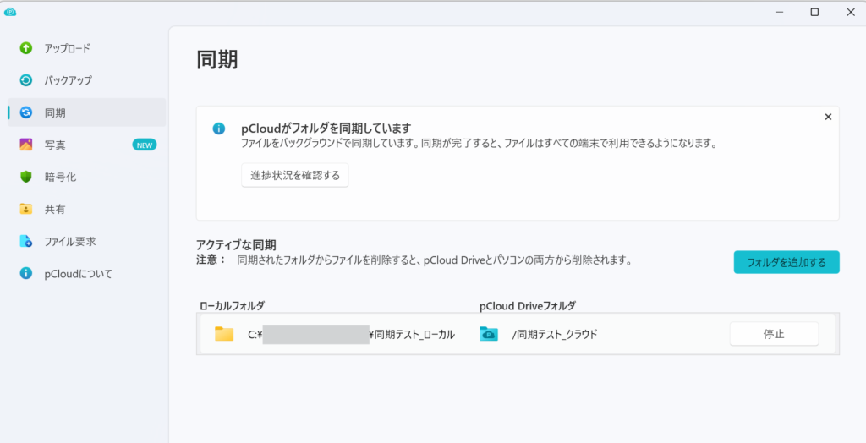Click the pCloud logo in title bar
Image resolution: width=866 pixels, height=443 pixels.
pos(10,11)
